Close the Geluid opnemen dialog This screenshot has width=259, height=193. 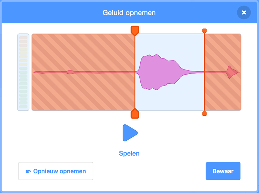pyautogui.click(x=244, y=12)
